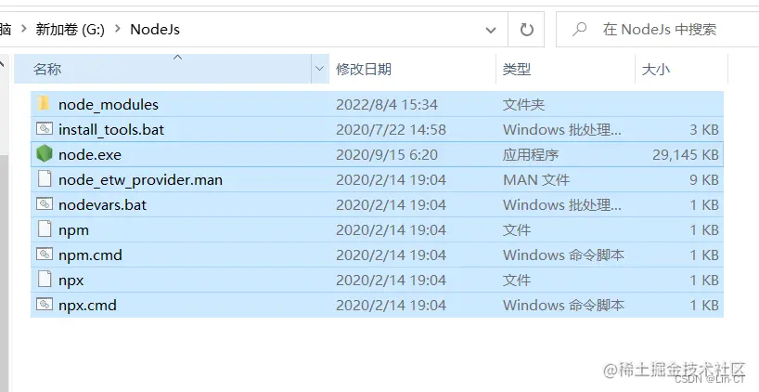
Task: Select the install_tools.bat file name
Action: point(111,130)
